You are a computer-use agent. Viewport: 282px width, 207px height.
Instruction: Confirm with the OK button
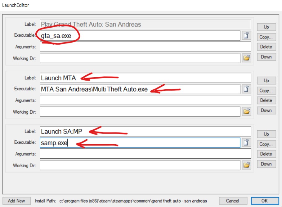(265, 201)
